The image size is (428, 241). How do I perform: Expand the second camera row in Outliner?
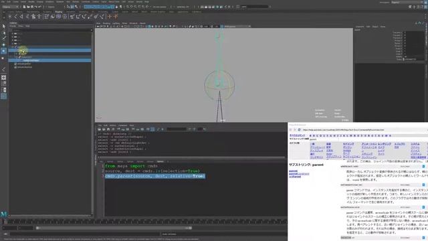coord(13,37)
